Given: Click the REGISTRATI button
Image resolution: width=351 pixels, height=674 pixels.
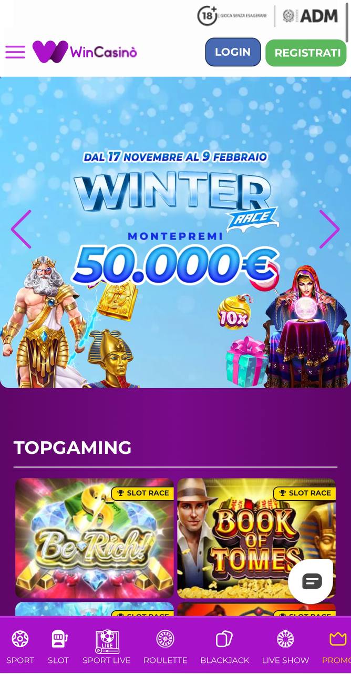Looking at the screenshot, I should click(306, 53).
